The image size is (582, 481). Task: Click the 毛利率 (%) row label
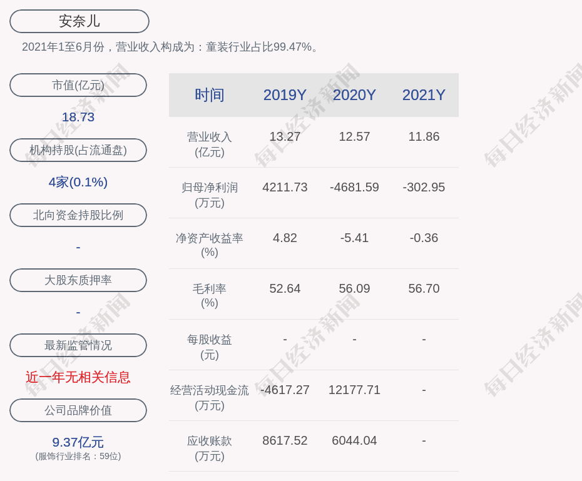coord(210,296)
